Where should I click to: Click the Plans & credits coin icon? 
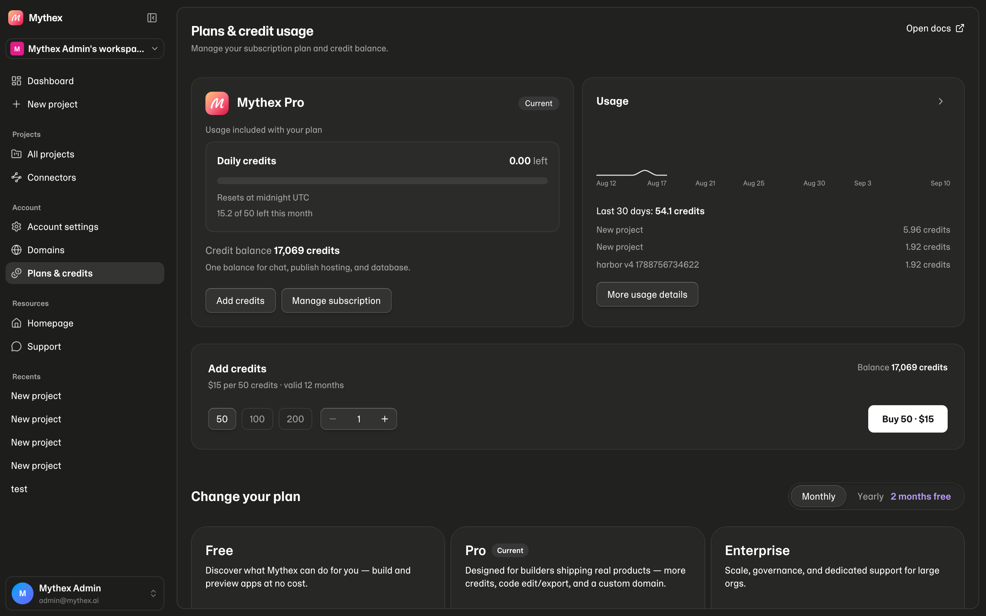click(16, 273)
